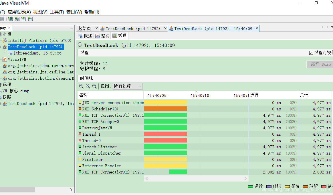Sort threads by the 运行 column header
This screenshot has height=195, width=333.
[x=273, y=95]
